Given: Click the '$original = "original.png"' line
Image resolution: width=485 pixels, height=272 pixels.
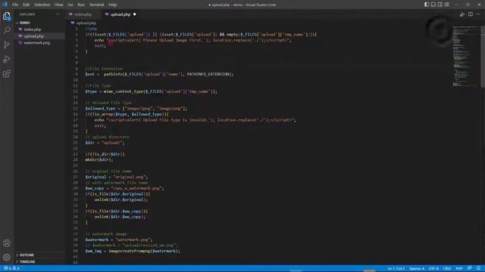Looking at the screenshot, I should pos(116,177).
